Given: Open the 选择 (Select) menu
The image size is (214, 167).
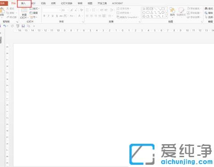Looking at the screenshot, I should 209,17.
